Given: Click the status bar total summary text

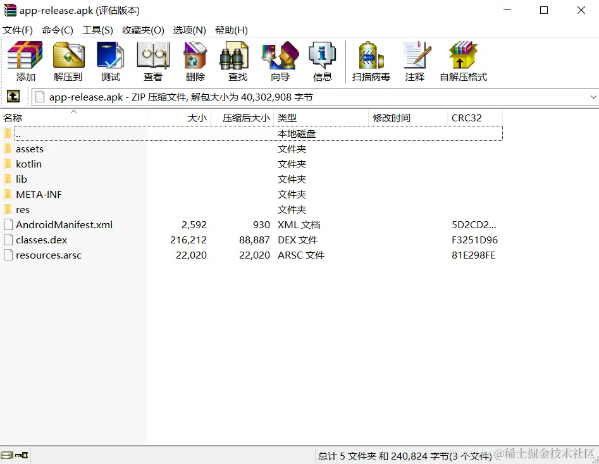Looking at the screenshot, I should [x=405, y=456].
